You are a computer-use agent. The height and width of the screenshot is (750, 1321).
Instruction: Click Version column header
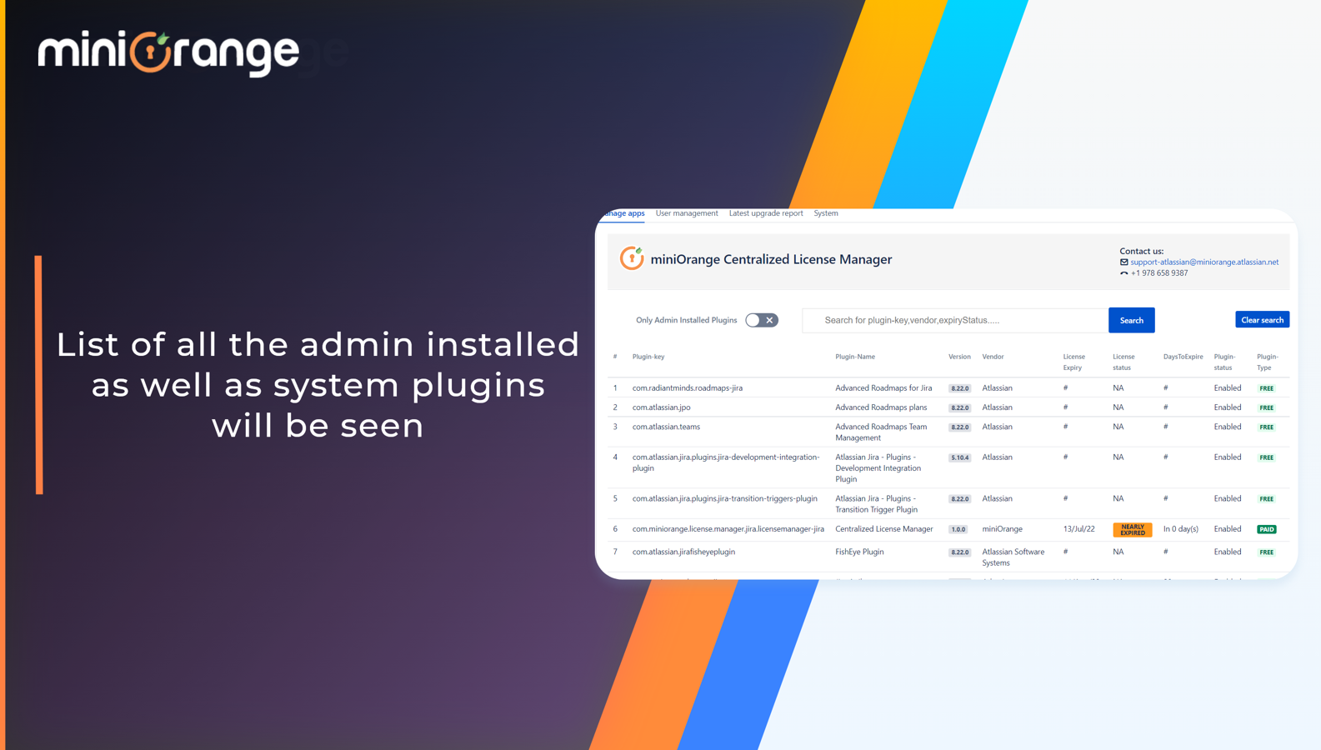959,357
